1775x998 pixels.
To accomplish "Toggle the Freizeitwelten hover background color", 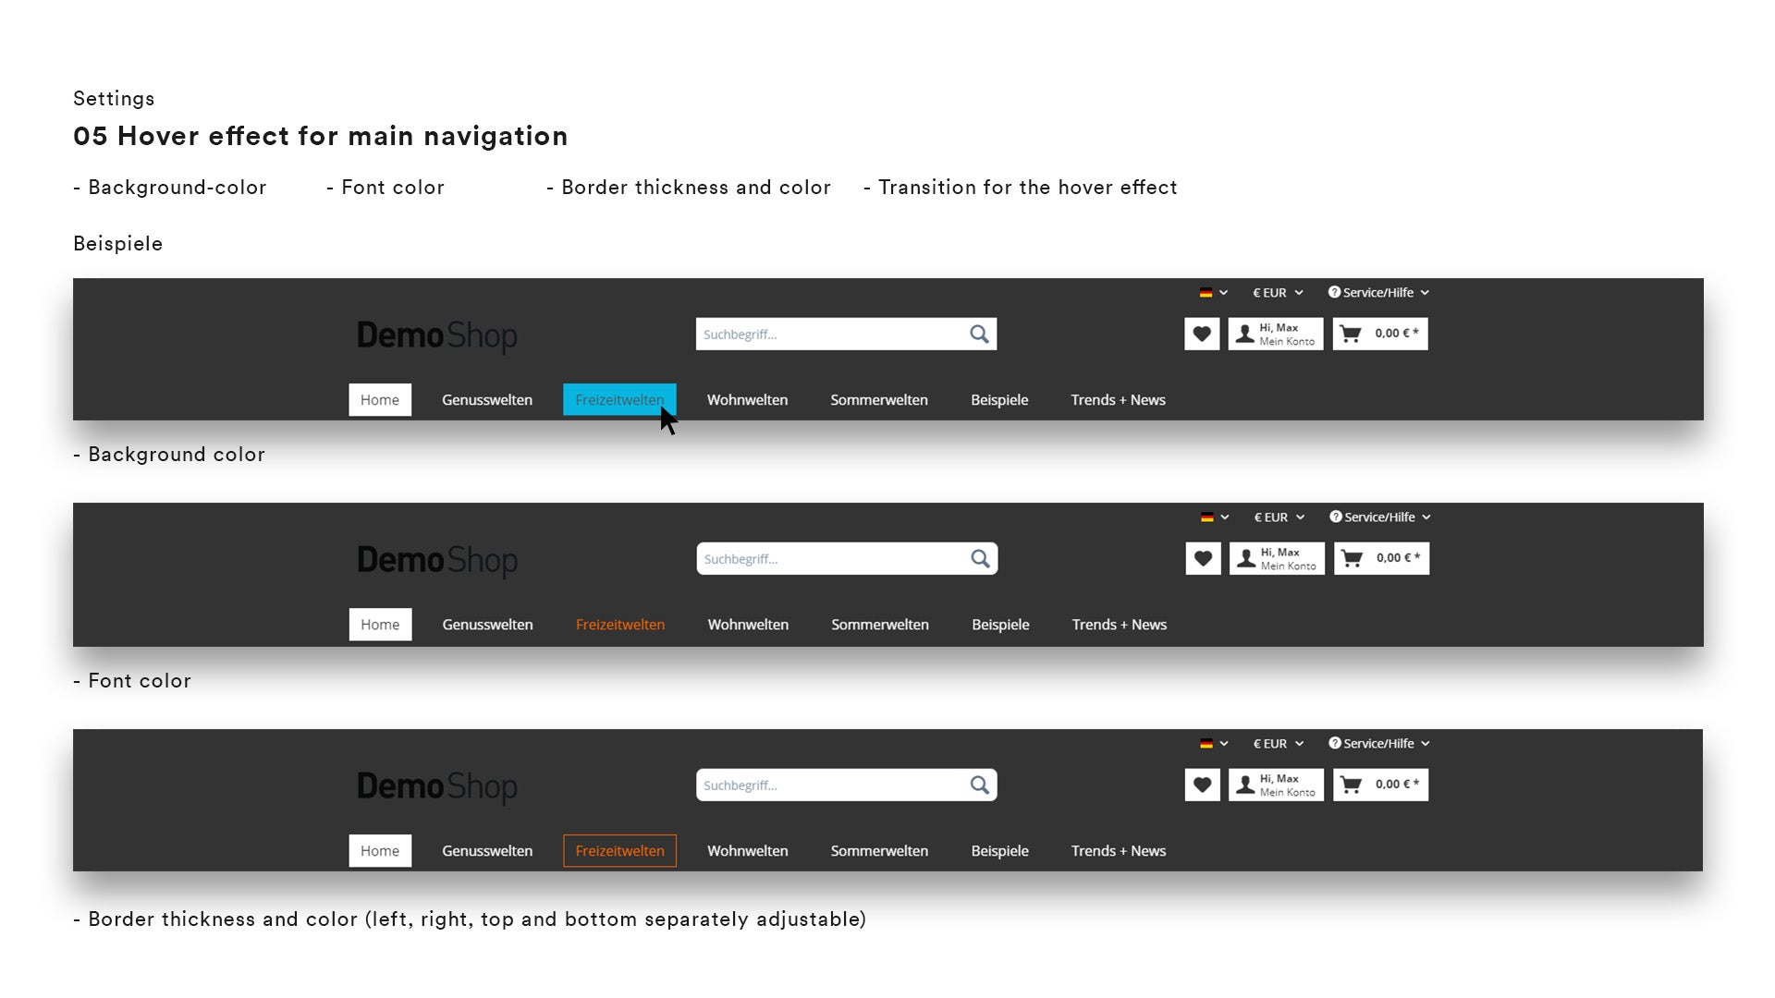I will click(619, 398).
